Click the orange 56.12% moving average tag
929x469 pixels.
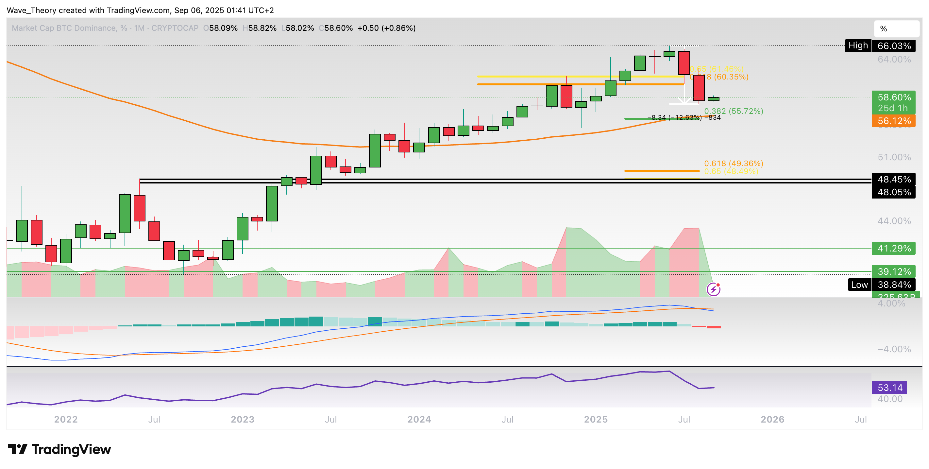(893, 121)
